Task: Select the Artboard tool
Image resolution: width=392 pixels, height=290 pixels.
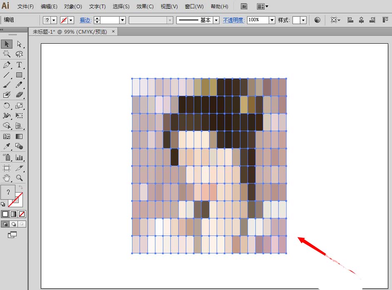Action: tap(7, 168)
